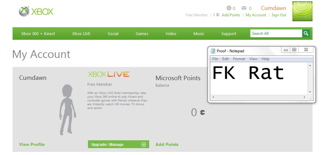
Task: Open Notepad's File menu
Action: [x=215, y=59]
